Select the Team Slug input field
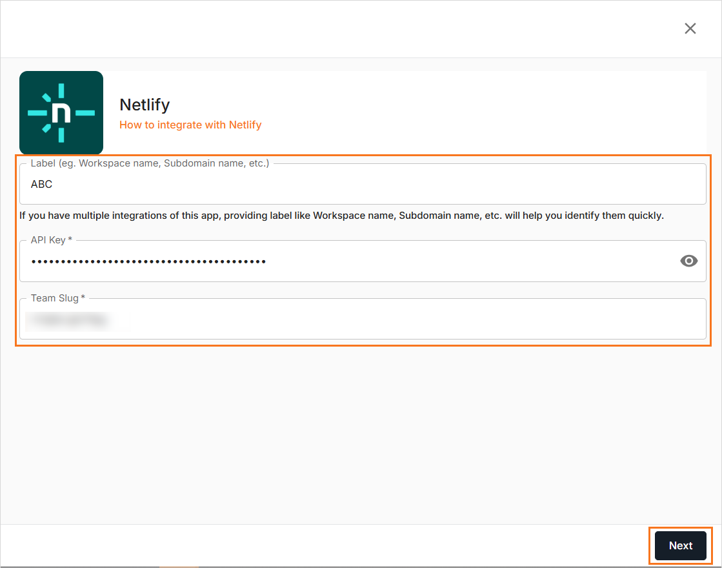The height and width of the screenshot is (568, 722). click(x=363, y=319)
